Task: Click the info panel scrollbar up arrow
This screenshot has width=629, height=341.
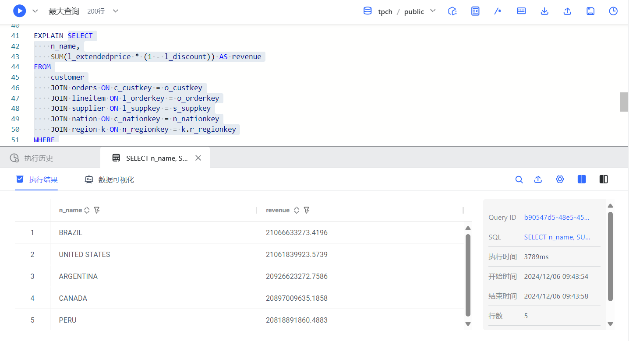Action: (611, 206)
